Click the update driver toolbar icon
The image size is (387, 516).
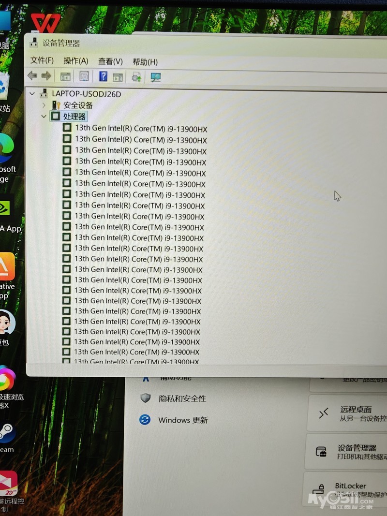tap(136, 77)
